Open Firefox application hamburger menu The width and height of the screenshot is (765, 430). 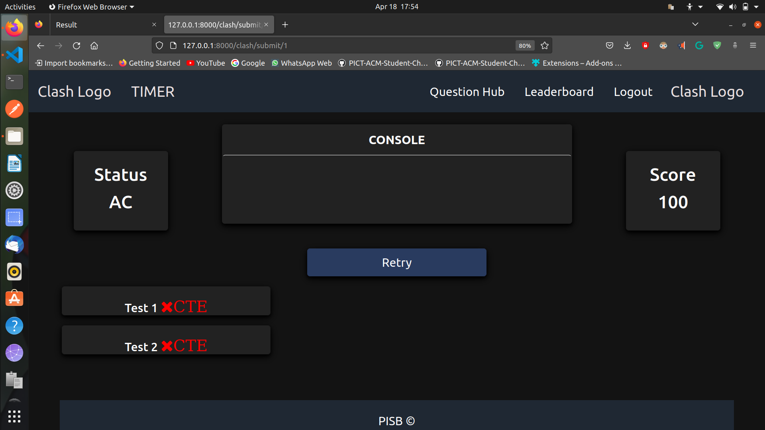753,46
